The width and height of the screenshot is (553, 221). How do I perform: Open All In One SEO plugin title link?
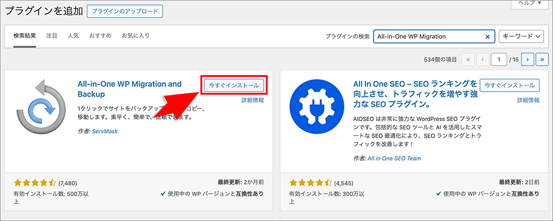(x=415, y=94)
